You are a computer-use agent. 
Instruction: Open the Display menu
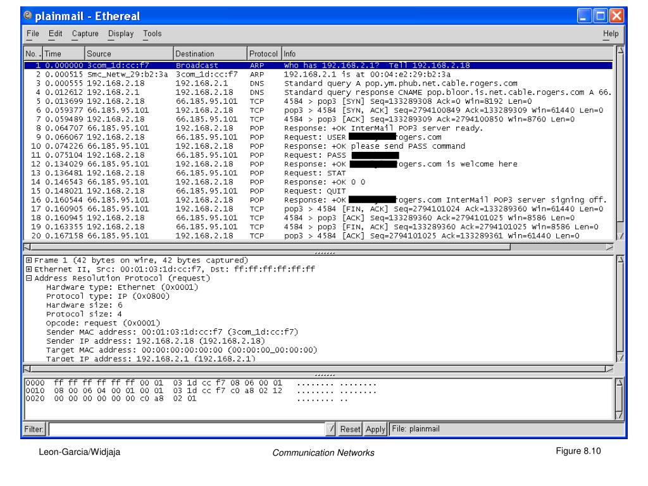(x=121, y=34)
